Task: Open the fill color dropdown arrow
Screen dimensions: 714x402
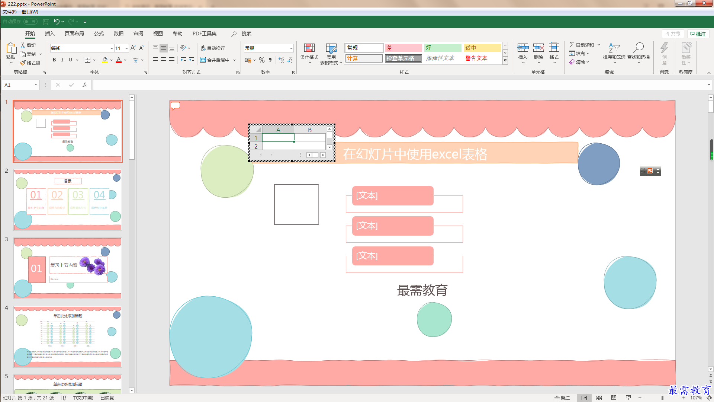Action: 111,60
